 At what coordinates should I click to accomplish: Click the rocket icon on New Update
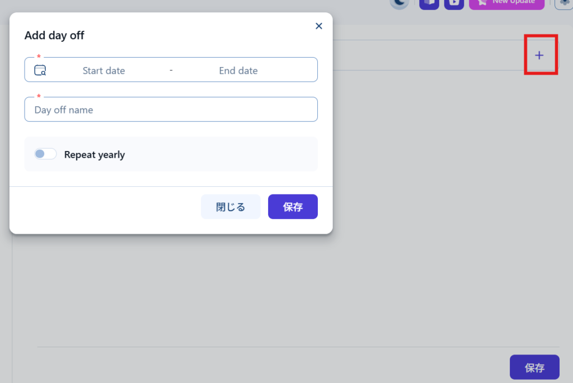[482, 3]
